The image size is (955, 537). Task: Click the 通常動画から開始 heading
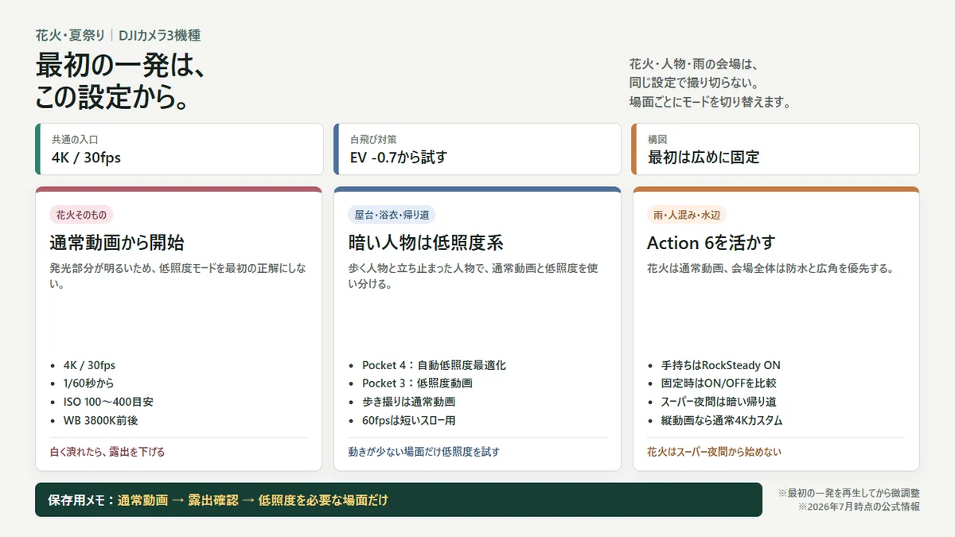point(117,243)
